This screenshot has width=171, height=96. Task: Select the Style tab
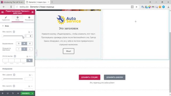(x=17, y=18)
